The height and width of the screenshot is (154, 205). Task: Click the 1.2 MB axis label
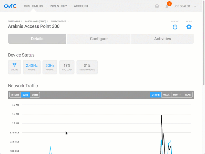16,123
